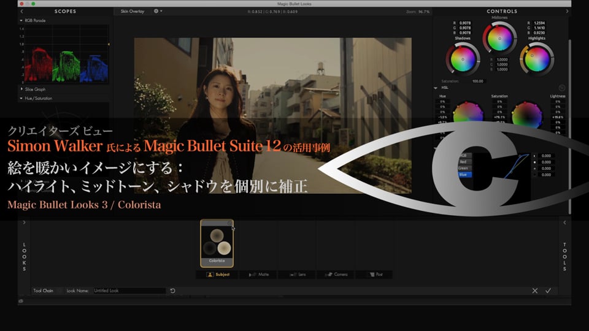The height and width of the screenshot is (331, 589).
Task: Toggle the Skin Overlay button
Action: click(133, 11)
